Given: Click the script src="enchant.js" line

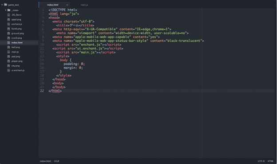Looking at the screenshot, I should (x=89, y=45).
